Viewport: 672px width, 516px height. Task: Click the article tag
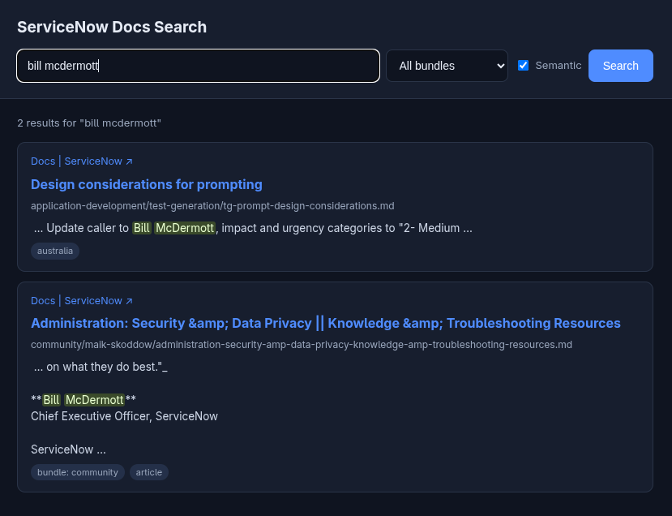[x=148, y=472]
